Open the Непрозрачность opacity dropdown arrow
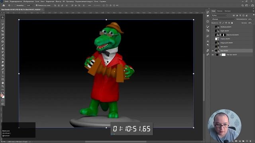 pyautogui.click(x=253, y=19)
